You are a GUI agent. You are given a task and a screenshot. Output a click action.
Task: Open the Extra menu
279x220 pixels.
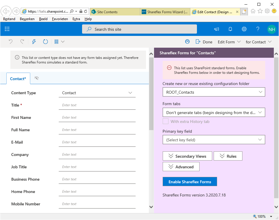point(76,19)
